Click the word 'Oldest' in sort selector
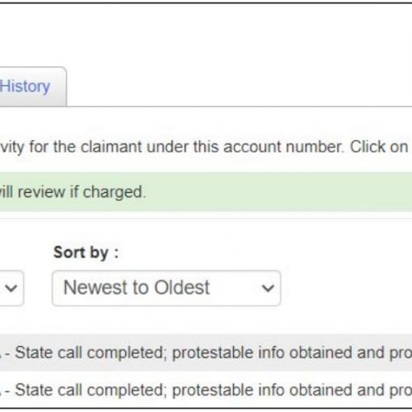 (x=182, y=288)
